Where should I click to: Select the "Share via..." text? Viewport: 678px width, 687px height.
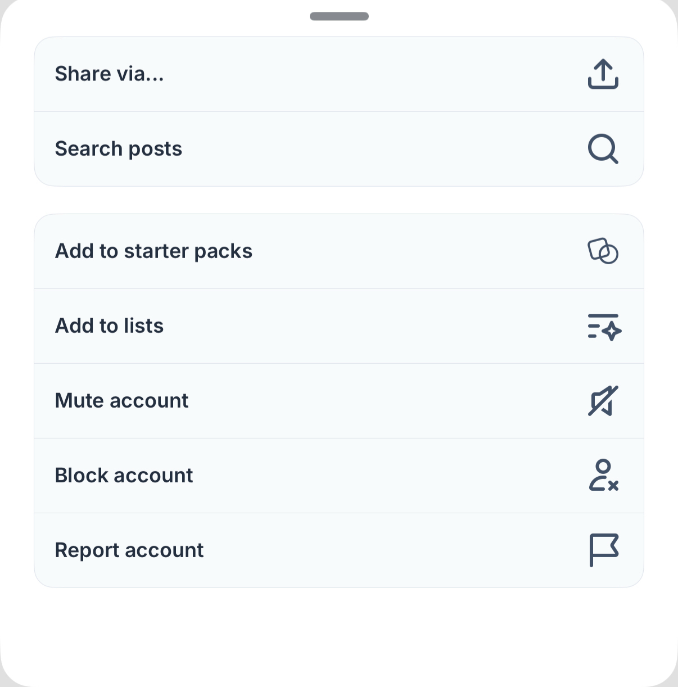110,74
